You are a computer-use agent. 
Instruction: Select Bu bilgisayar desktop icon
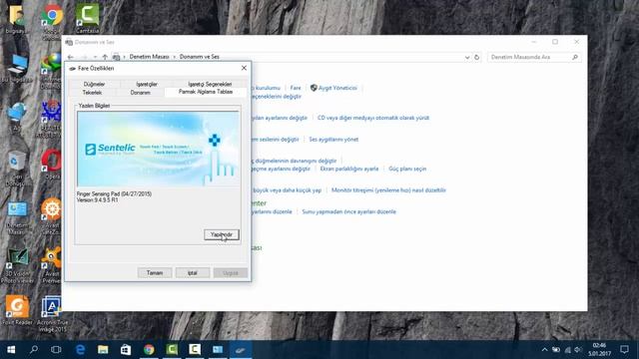pos(16,69)
